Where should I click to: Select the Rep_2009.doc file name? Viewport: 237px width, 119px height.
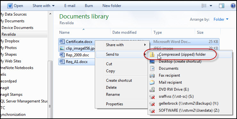[x=78, y=55]
